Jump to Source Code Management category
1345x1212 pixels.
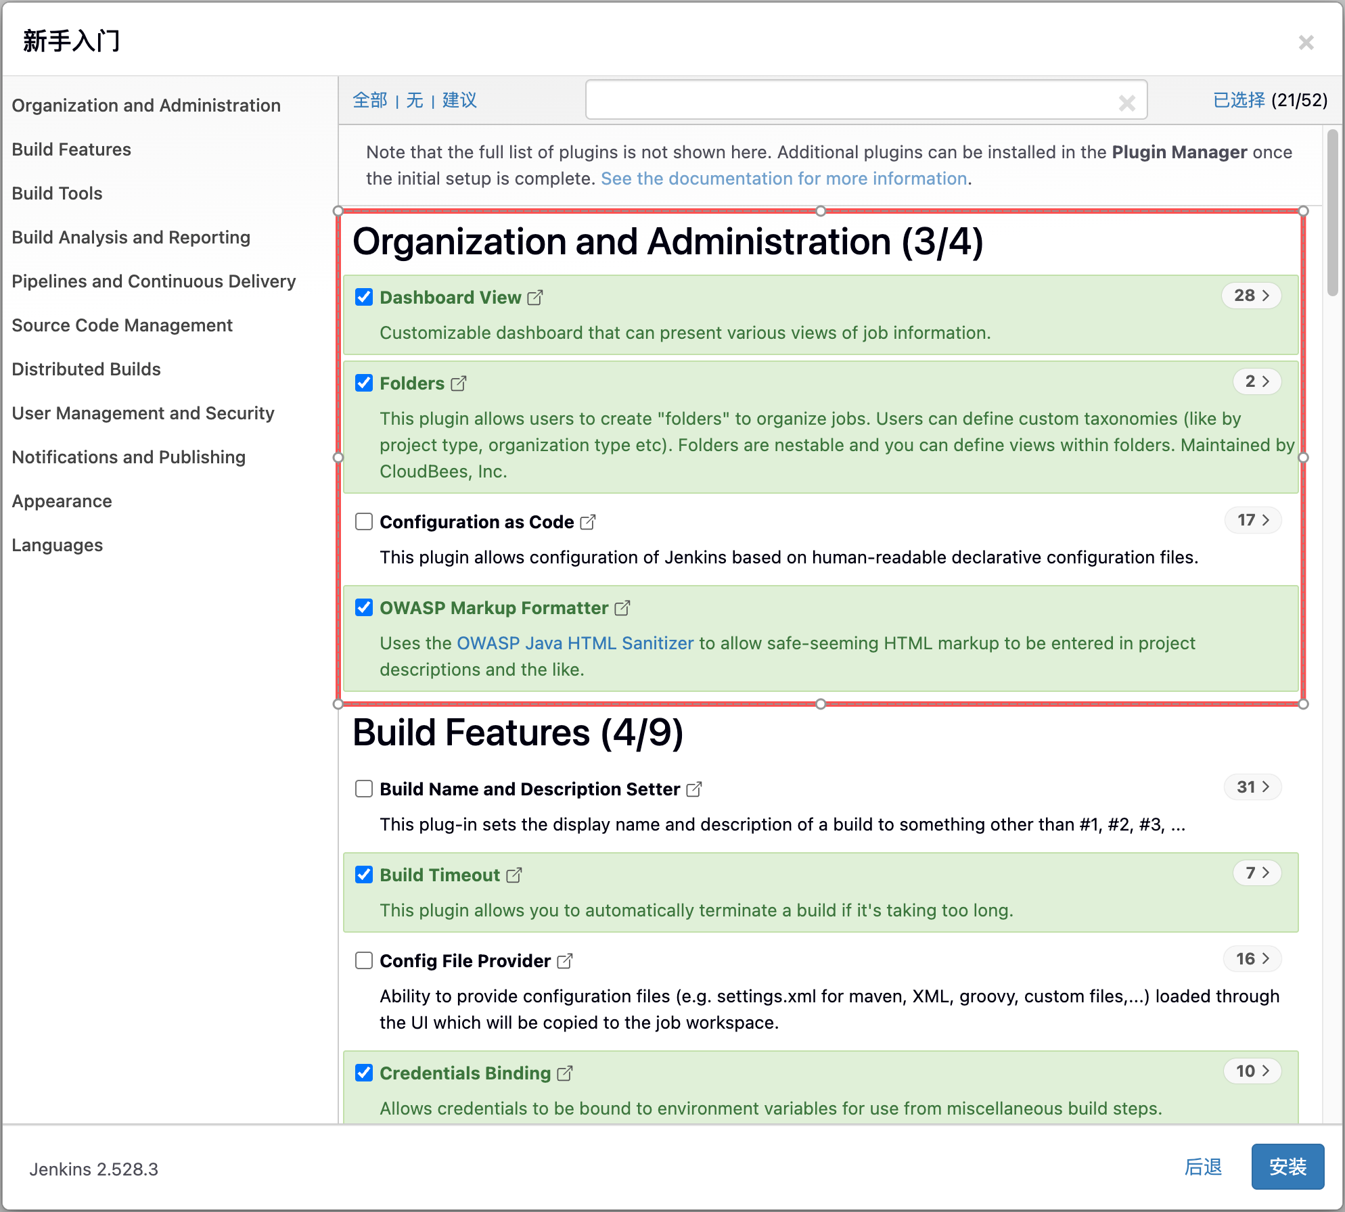click(x=122, y=325)
